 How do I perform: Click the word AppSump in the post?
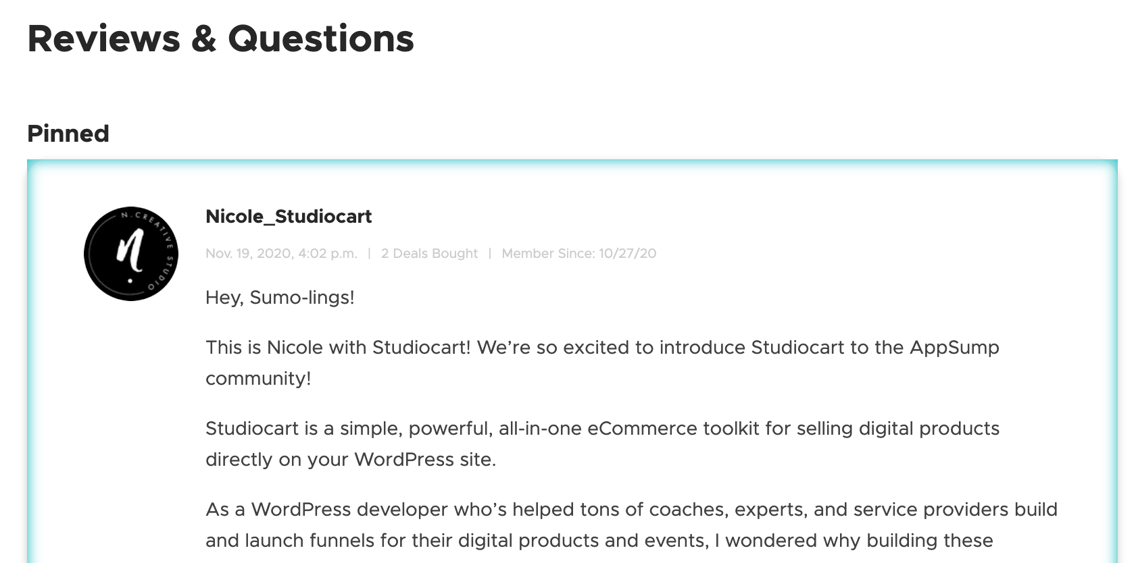[954, 348]
